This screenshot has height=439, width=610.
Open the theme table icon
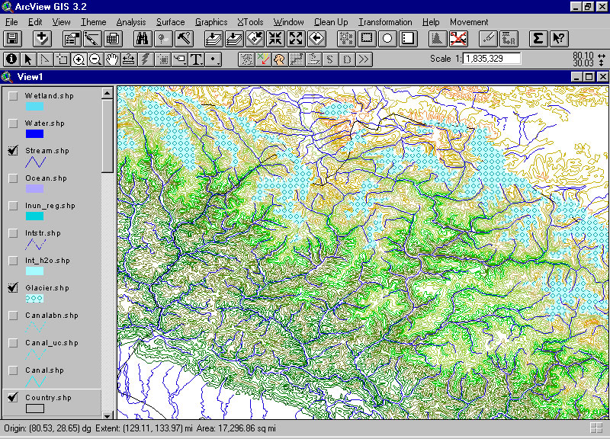coord(112,38)
